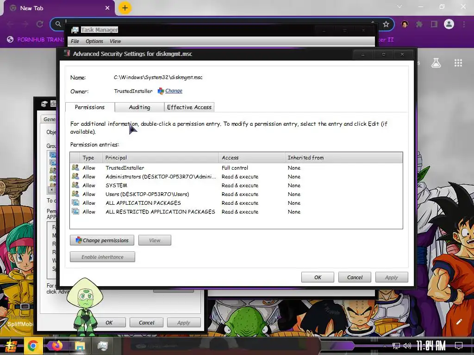Click the package icon of ALL APPLICATION PACKAGES row
This screenshot has height=355, width=474.
coord(75,202)
